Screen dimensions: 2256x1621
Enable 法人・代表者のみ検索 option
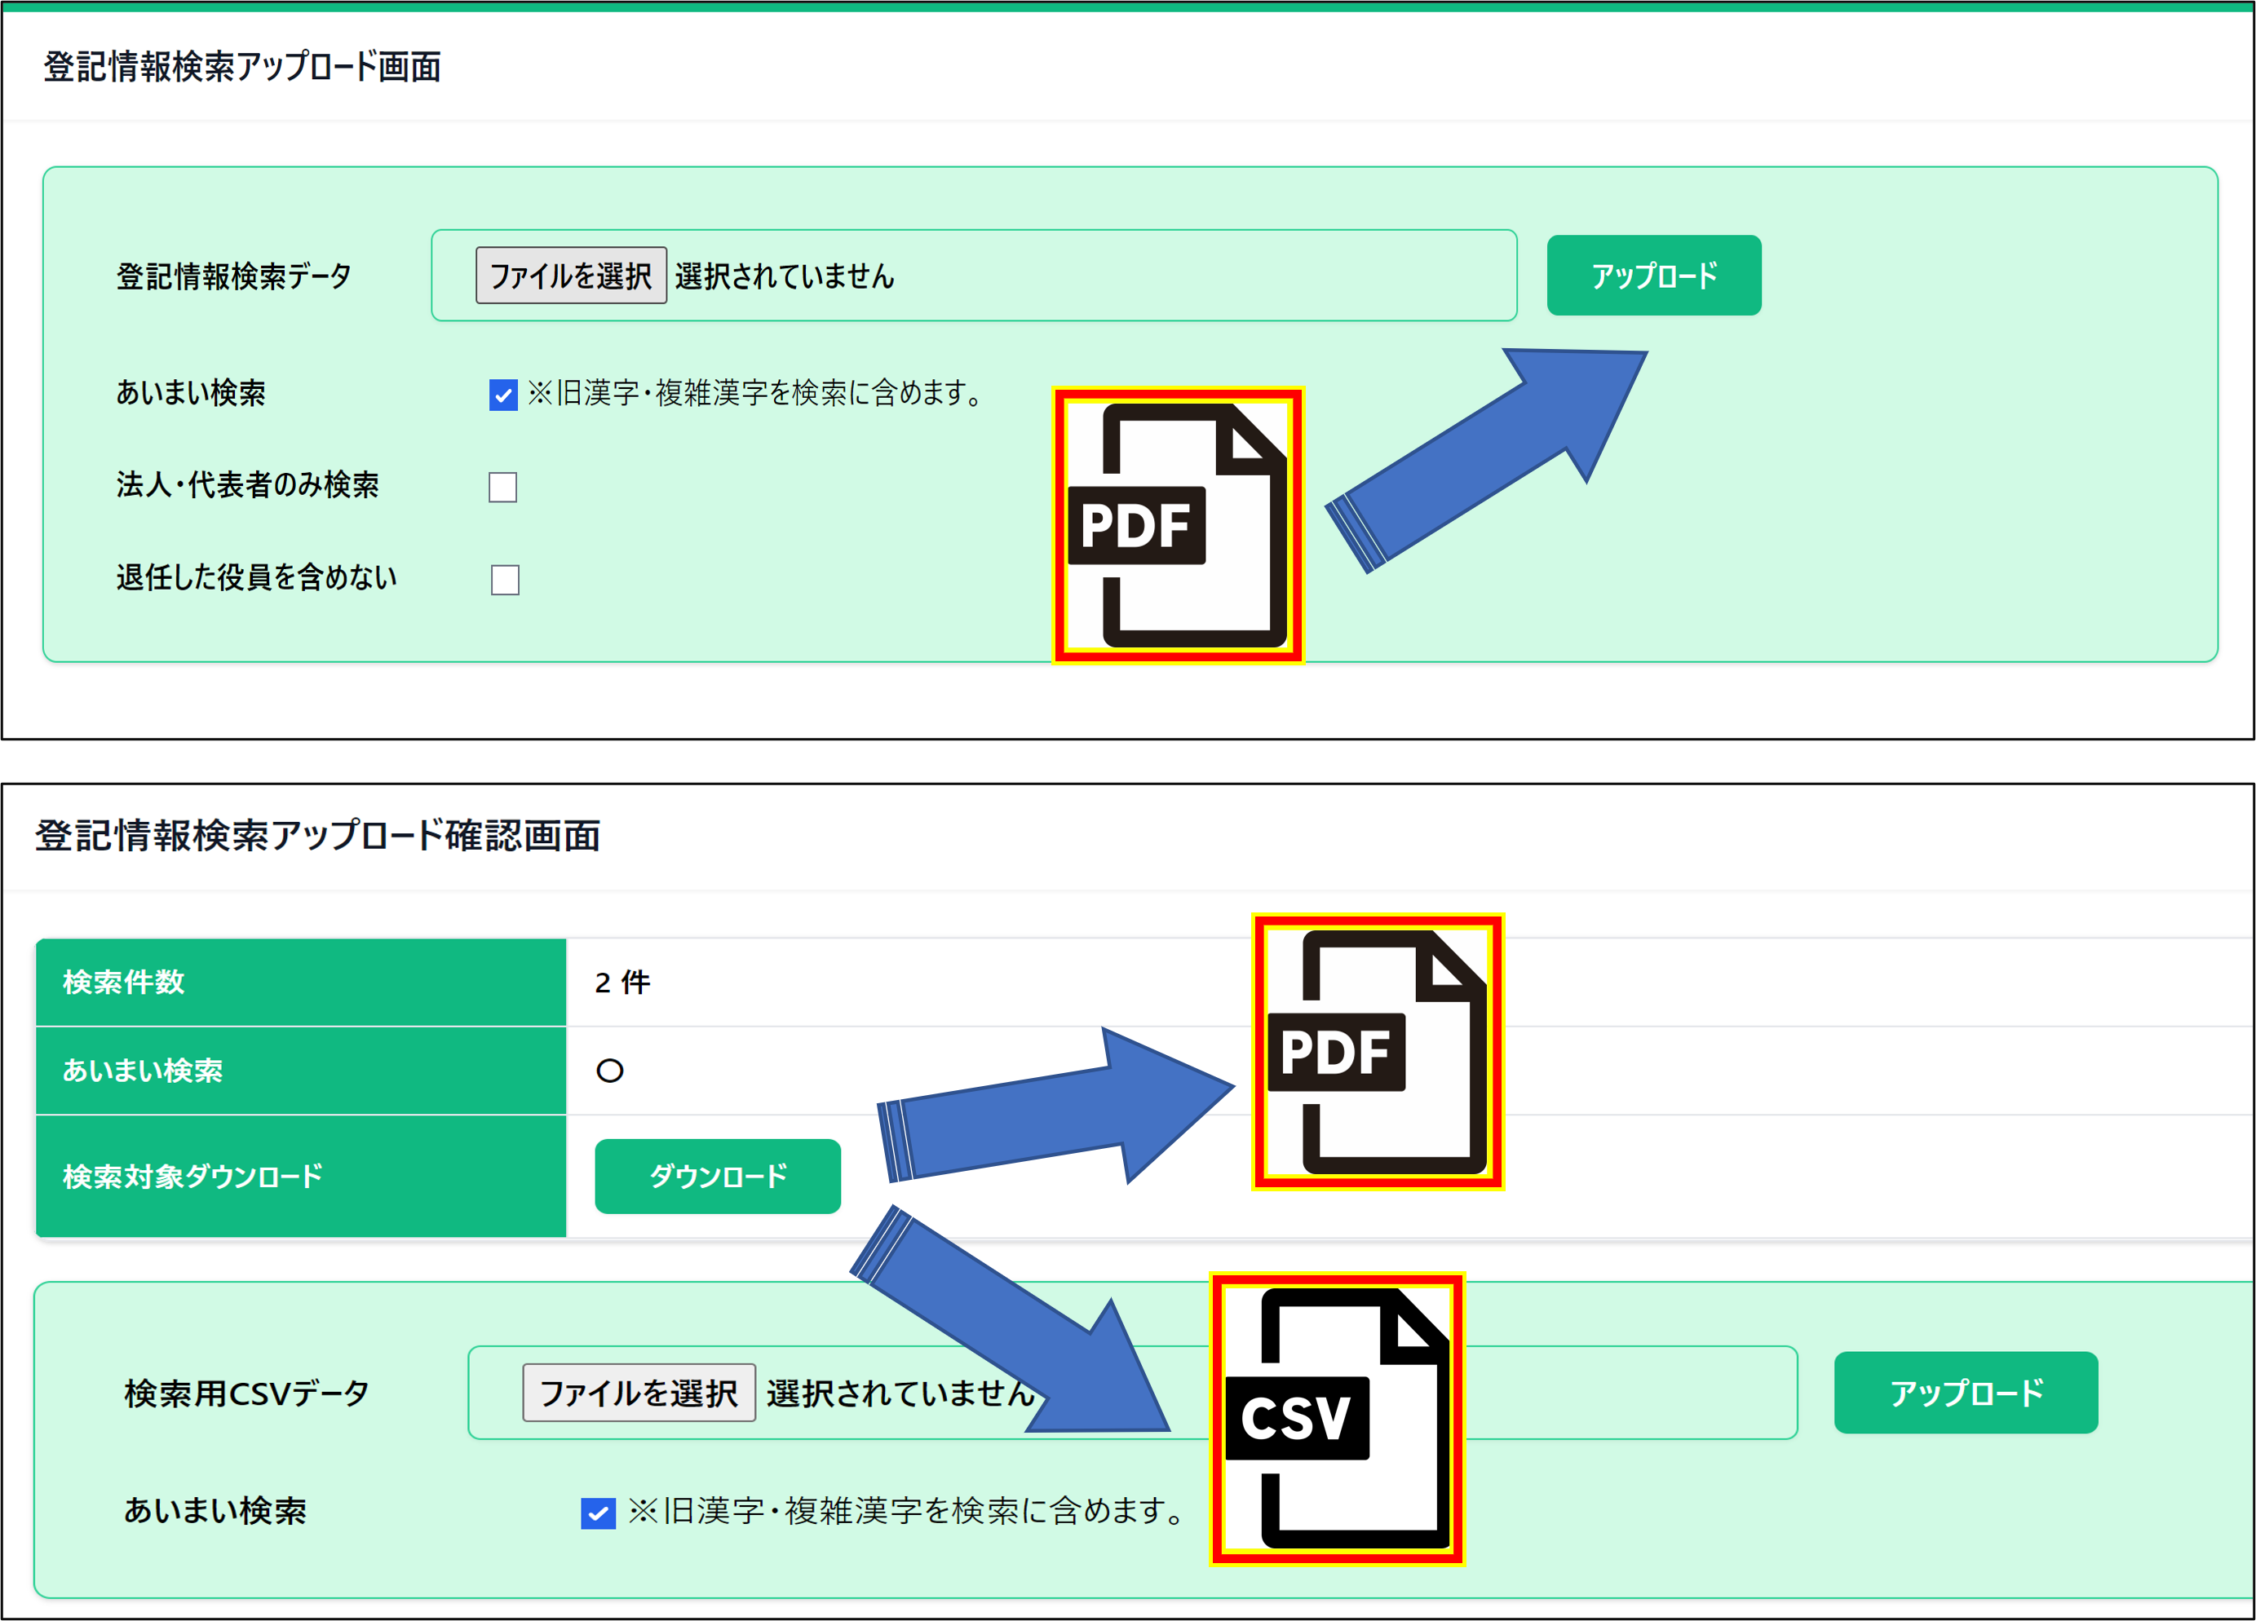(x=503, y=486)
